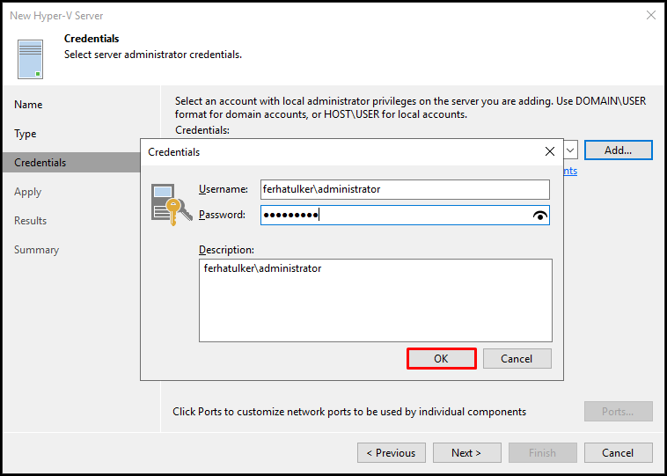667x476 pixels.
Task: Click the New Hyper-V Server title text
Action: click(x=56, y=16)
